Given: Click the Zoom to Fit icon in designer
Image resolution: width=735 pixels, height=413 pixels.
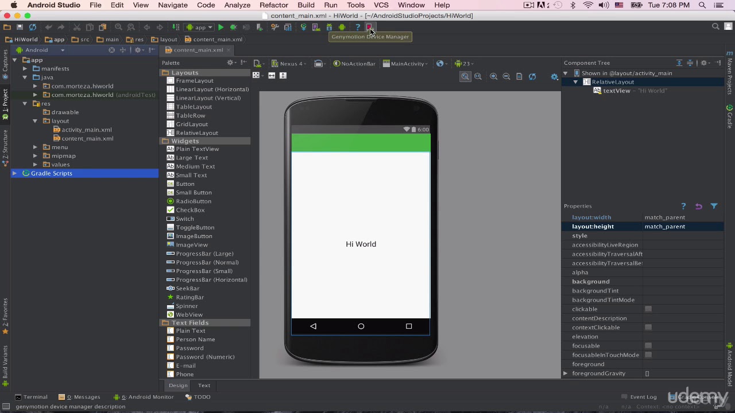Looking at the screenshot, I should pyautogui.click(x=465, y=76).
